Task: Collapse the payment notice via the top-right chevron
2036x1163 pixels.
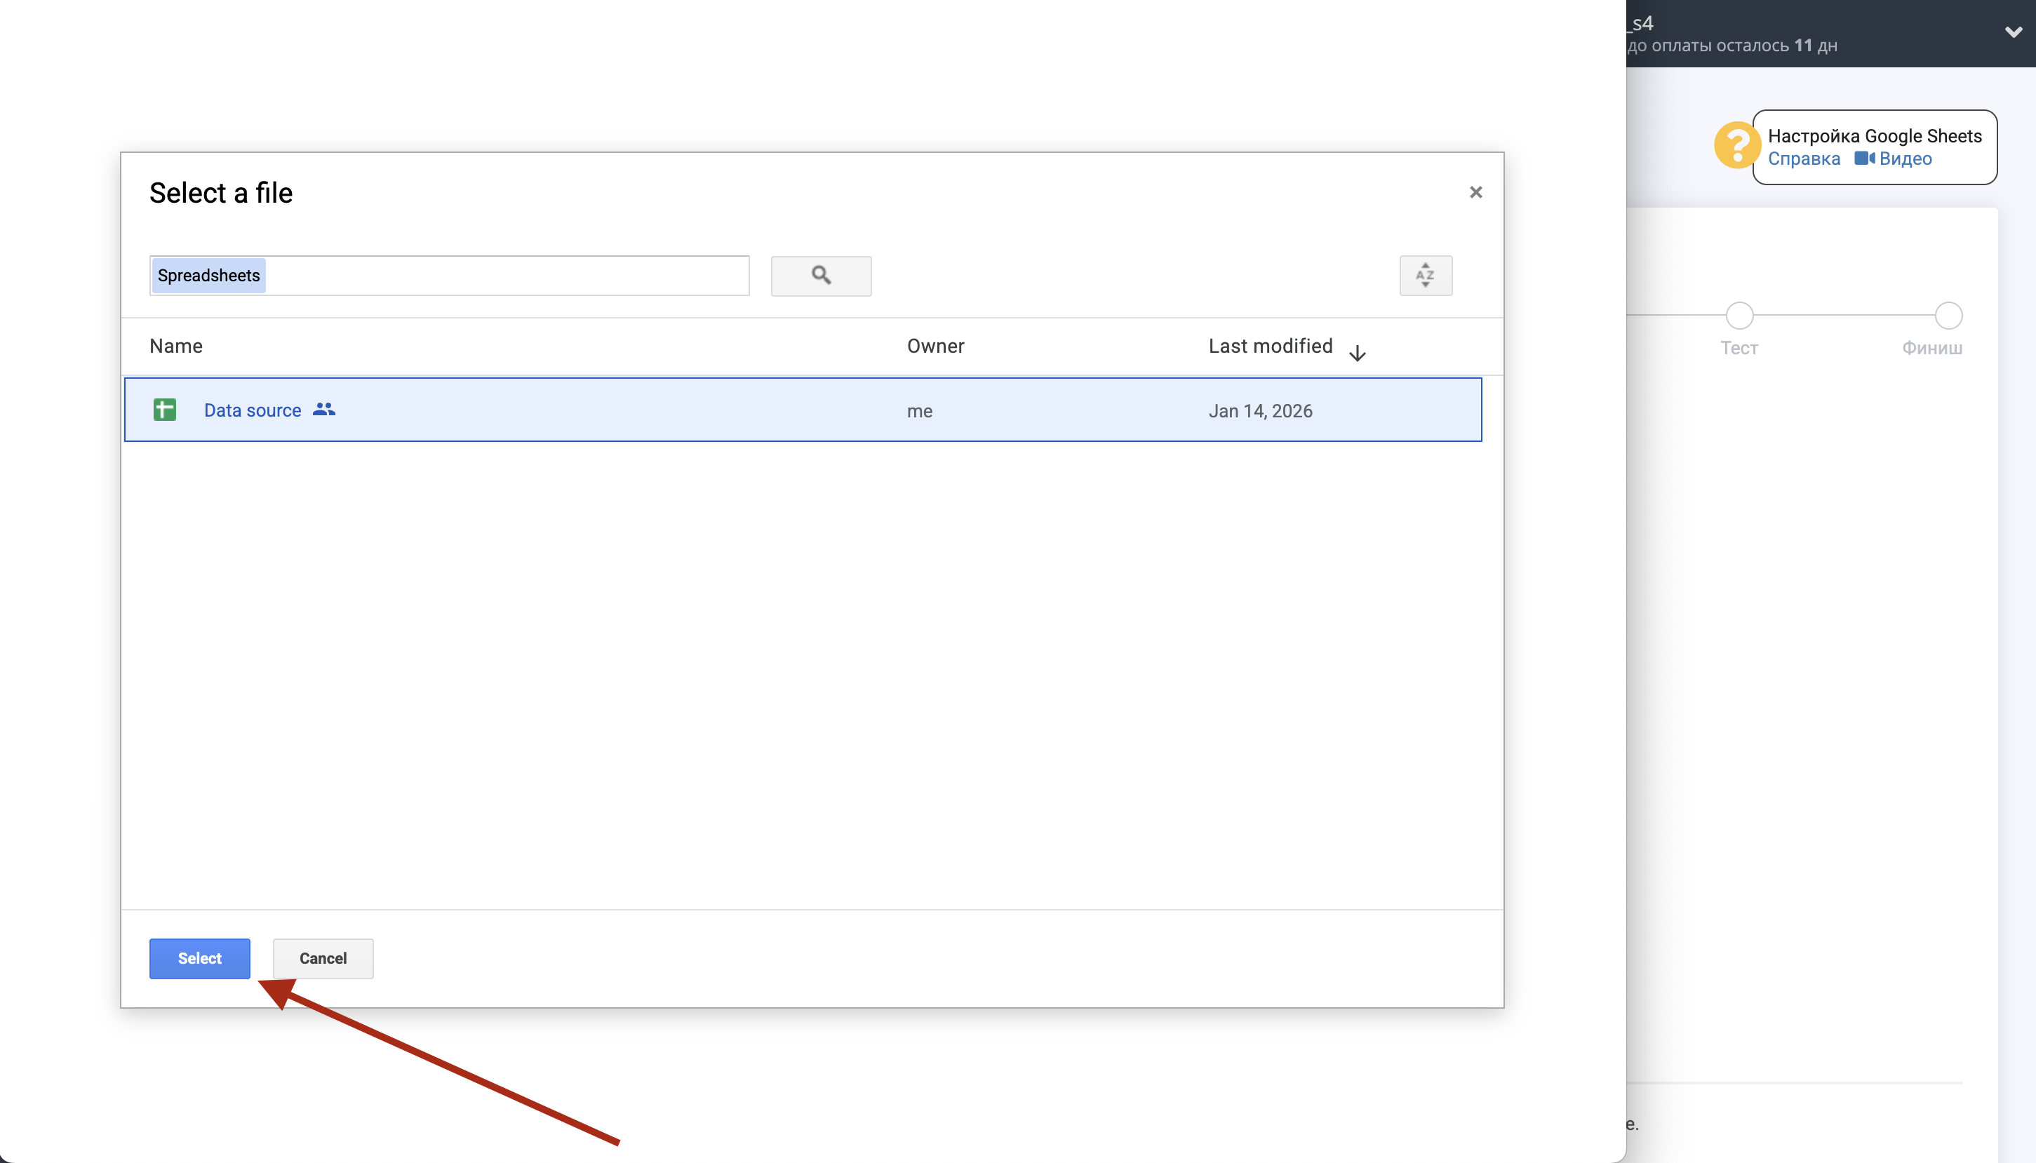Action: (x=2014, y=34)
